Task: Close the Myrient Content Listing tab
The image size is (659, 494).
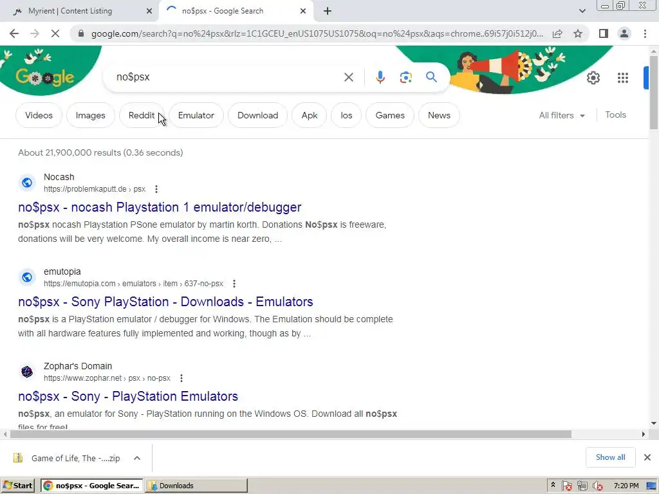Action: click(149, 11)
